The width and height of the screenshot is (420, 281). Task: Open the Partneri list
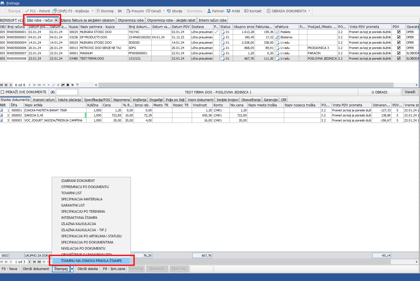point(209,11)
